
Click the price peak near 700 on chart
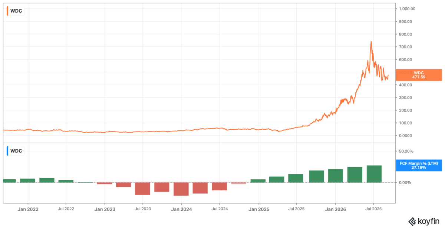click(371, 41)
